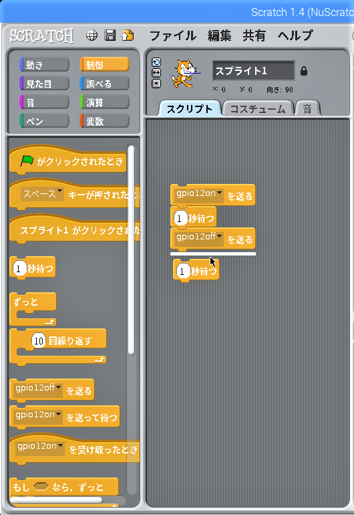This screenshot has width=354, height=515.
Task: Click the 向き: 90 direction readout
Action: 279,90
